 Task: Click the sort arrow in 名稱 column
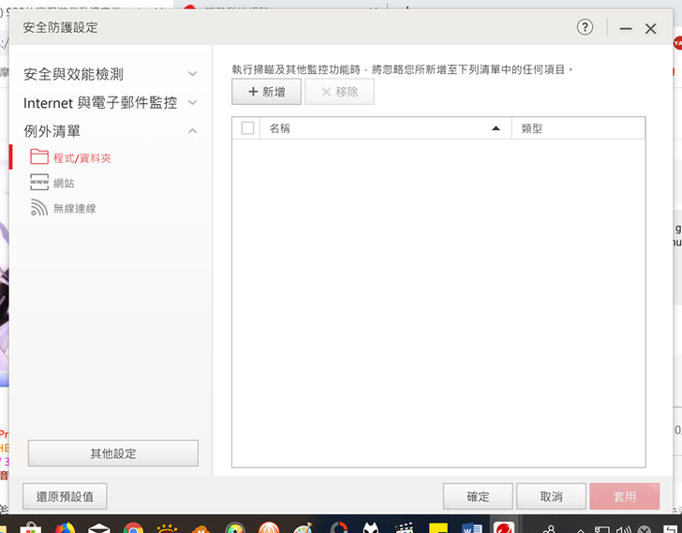pyautogui.click(x=496, y=128)
